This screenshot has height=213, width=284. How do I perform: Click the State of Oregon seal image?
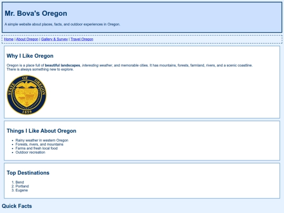[27, 95]
